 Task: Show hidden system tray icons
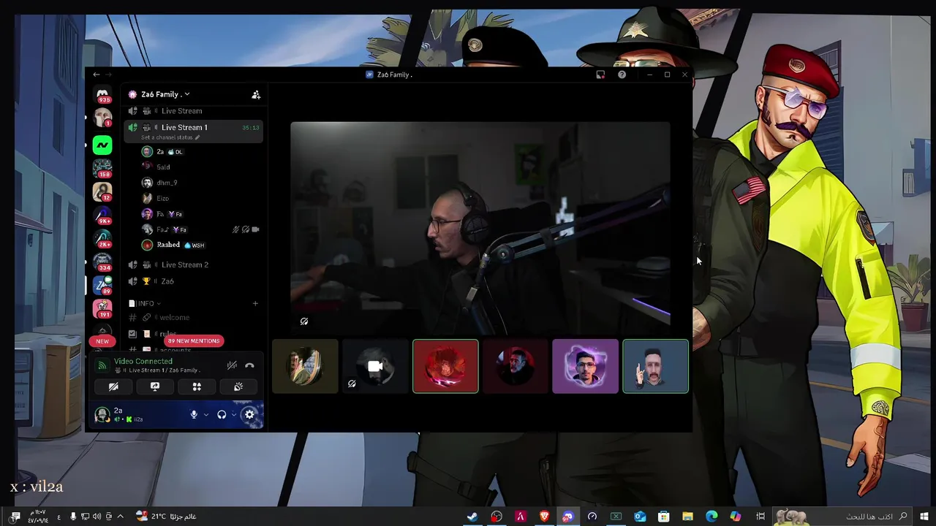pyautogui.click(x=121, y=517)
